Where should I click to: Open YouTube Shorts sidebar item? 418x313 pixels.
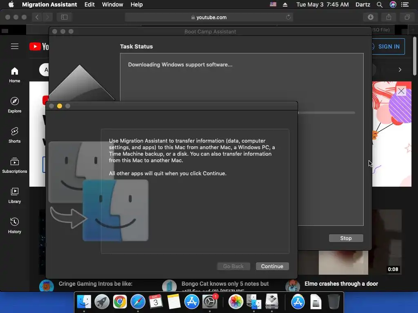click(14, 135)
